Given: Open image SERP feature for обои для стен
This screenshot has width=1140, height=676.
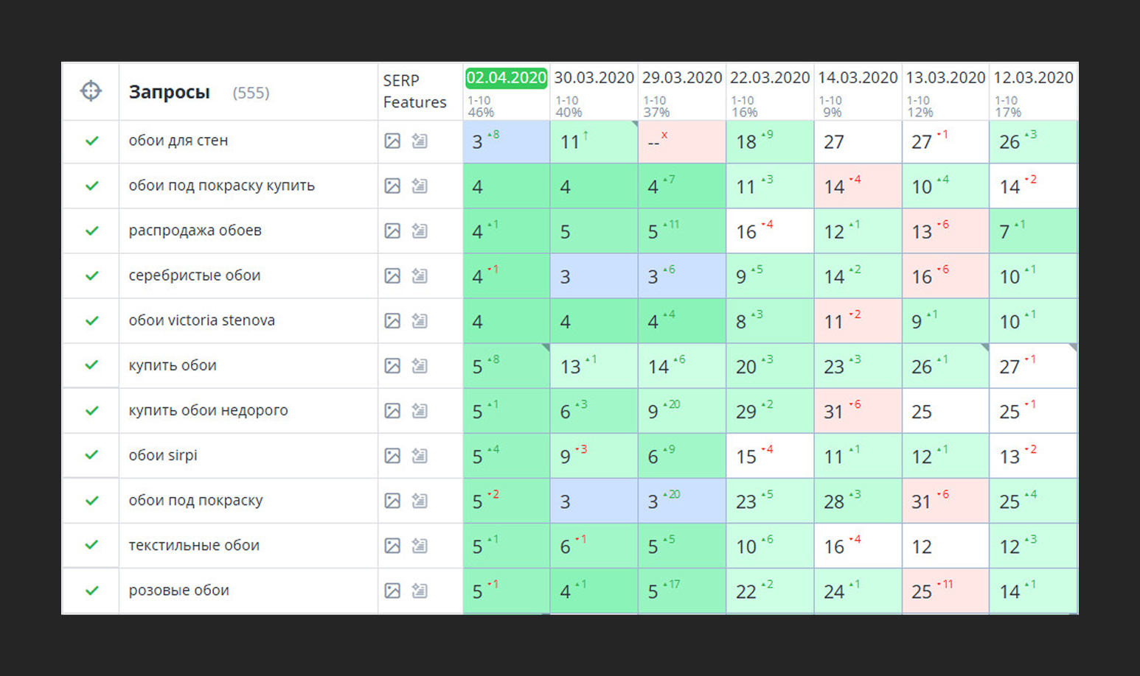Looking at the screenshot, I should coord(392,141).
